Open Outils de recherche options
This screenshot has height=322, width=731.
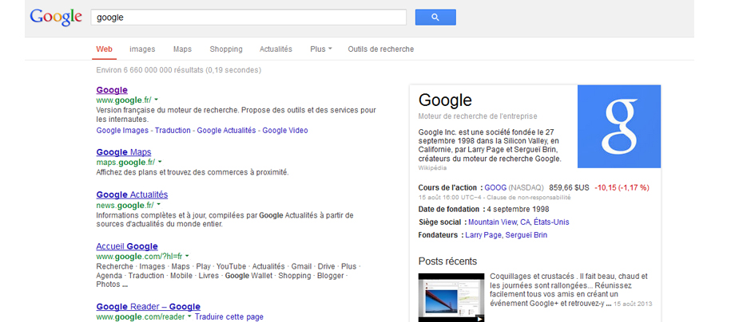tap(380, 49)
